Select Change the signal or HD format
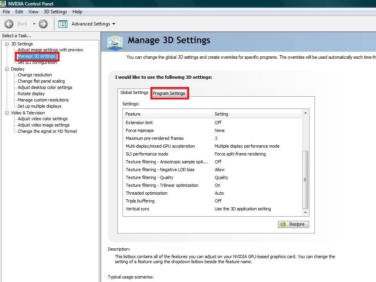Screen dimensions: 376x282 47,131
